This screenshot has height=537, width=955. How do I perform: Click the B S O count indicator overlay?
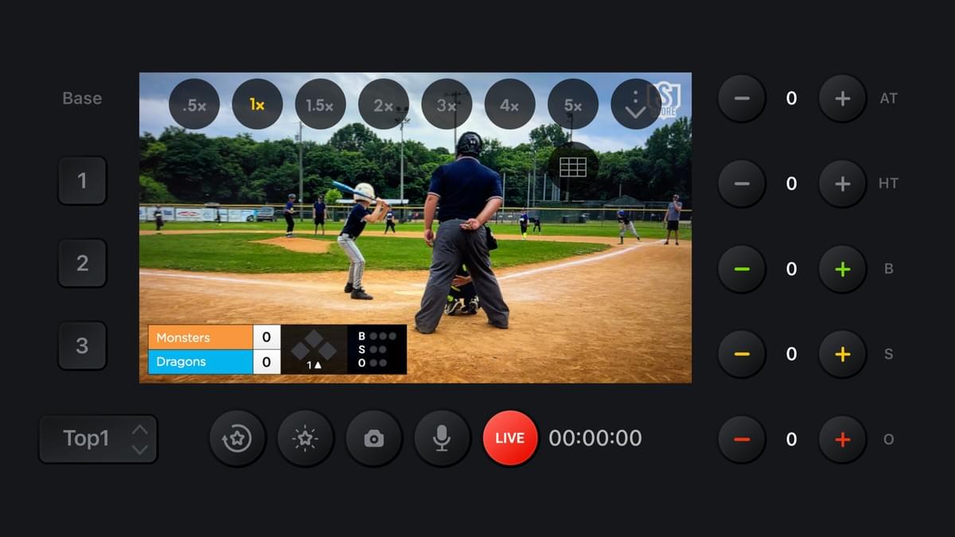(x=377, y=349)
